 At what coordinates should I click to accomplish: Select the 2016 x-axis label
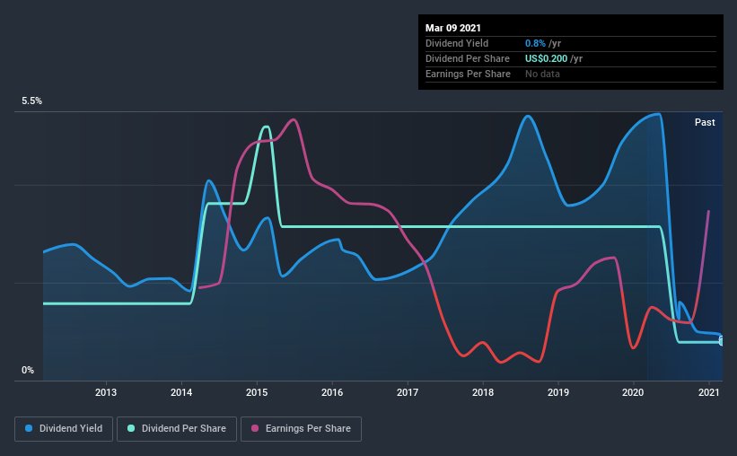pos(332,392)
